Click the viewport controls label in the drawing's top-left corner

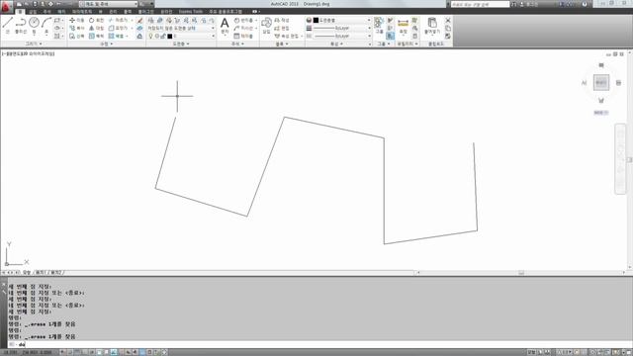[x=28, y=53]
